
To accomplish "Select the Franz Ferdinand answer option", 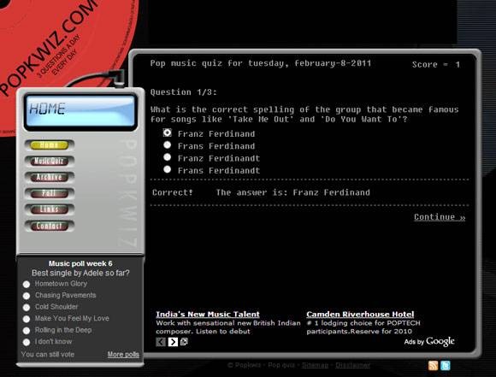I will (x=168, y=133).
